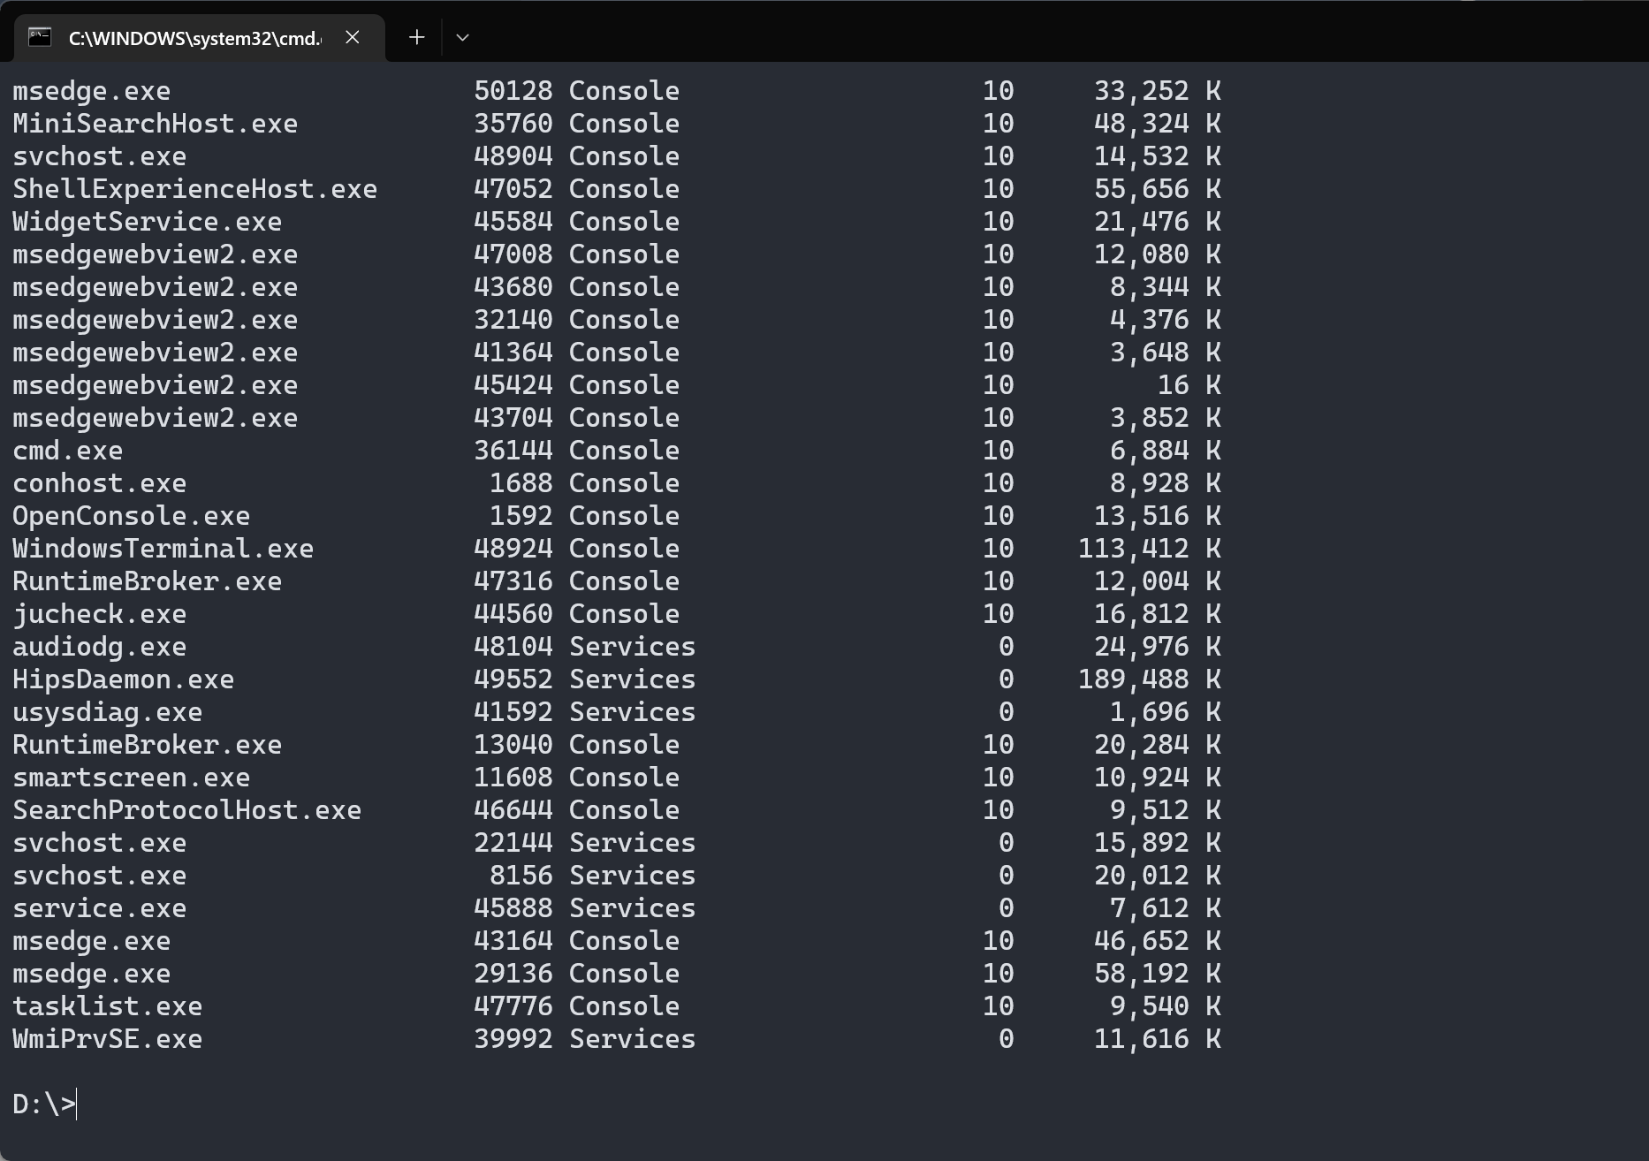Image resolution: width=1649 pixels, height=1161 pixels.
Task: Click PID 47316 of RuntimeBroker.exe
Action: click(x=513, y=581)
